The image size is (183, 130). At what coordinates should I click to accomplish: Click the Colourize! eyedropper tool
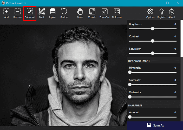[30, 14]
